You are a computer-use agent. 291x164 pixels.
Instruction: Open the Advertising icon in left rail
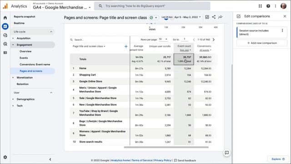tap(5, 44)
